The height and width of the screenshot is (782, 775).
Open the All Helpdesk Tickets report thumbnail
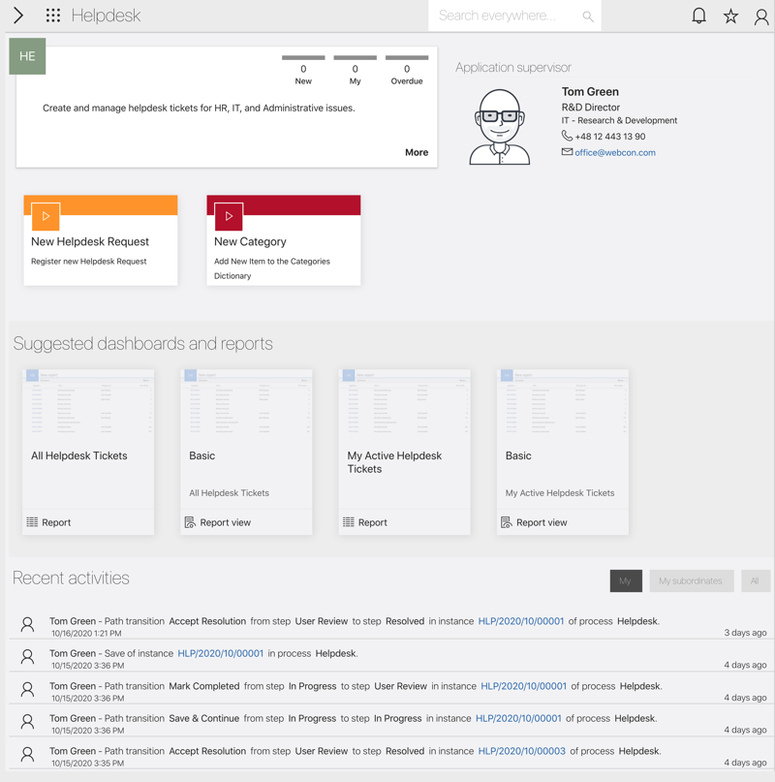pos(88,405)
